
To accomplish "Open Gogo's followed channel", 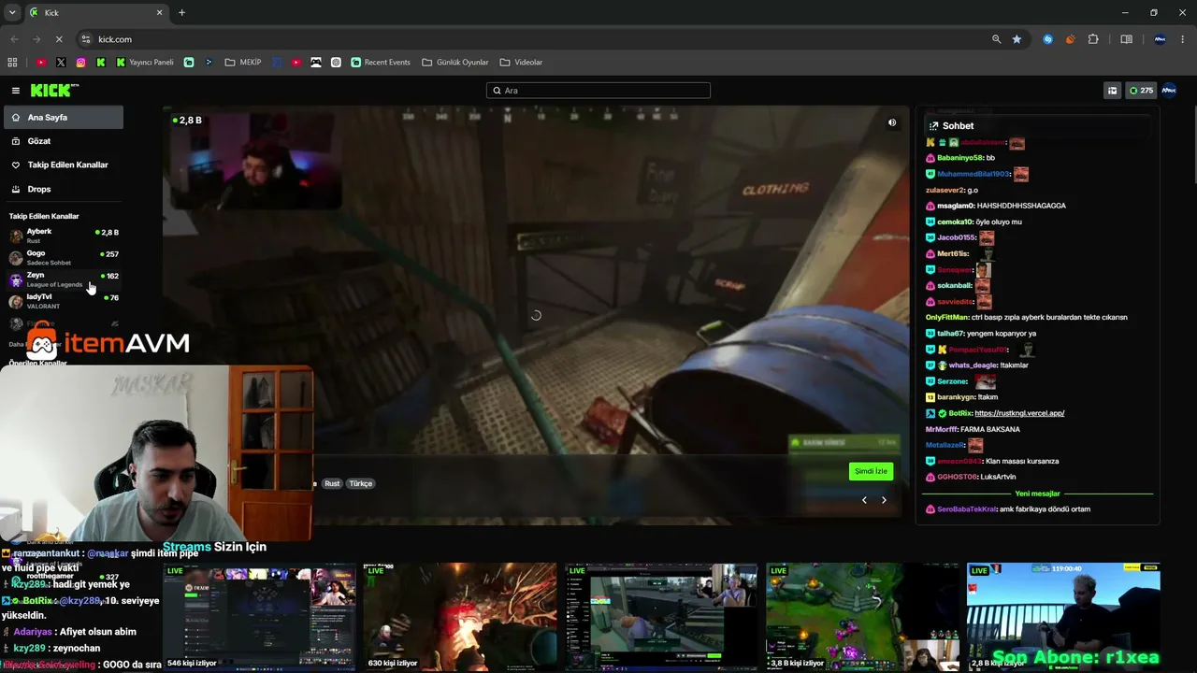I will coord(64,257).
